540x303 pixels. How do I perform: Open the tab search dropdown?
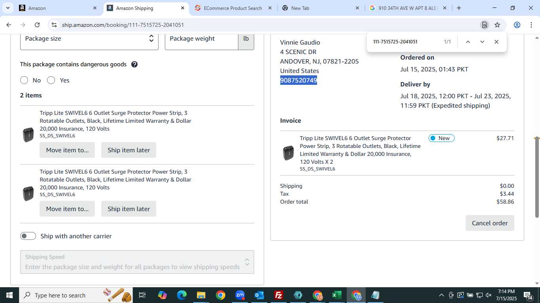(8, 8)
